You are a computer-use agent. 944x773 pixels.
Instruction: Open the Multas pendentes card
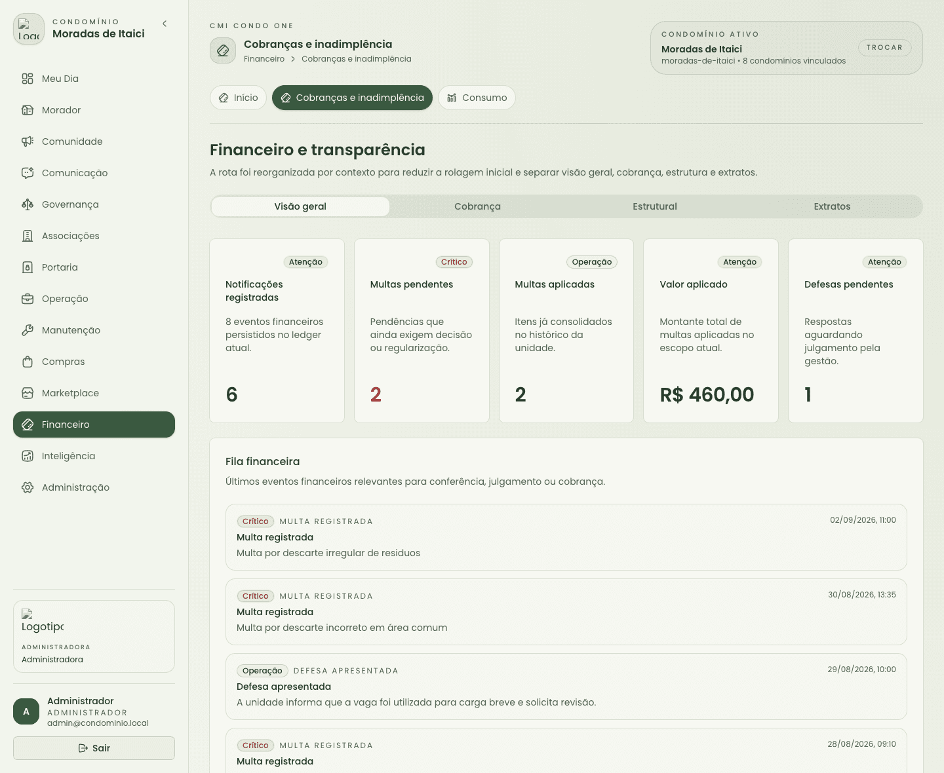tap(422, 331)
